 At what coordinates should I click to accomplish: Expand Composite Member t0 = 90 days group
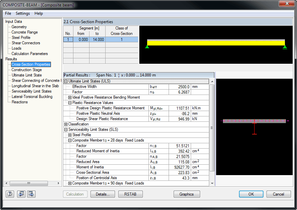[70, 183]
